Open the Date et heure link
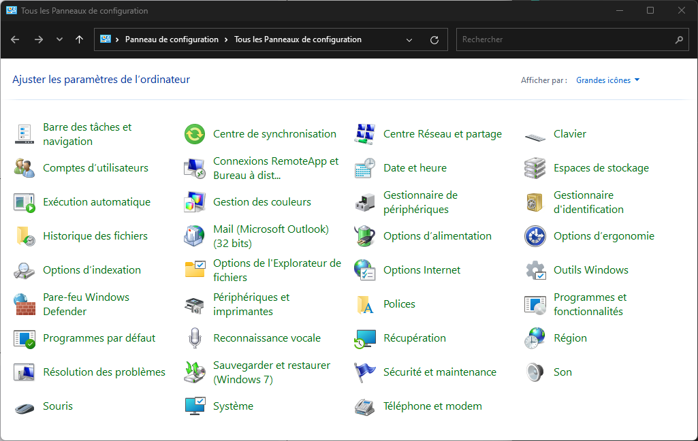This screenshot has height=441, width=698. (415, 168)
